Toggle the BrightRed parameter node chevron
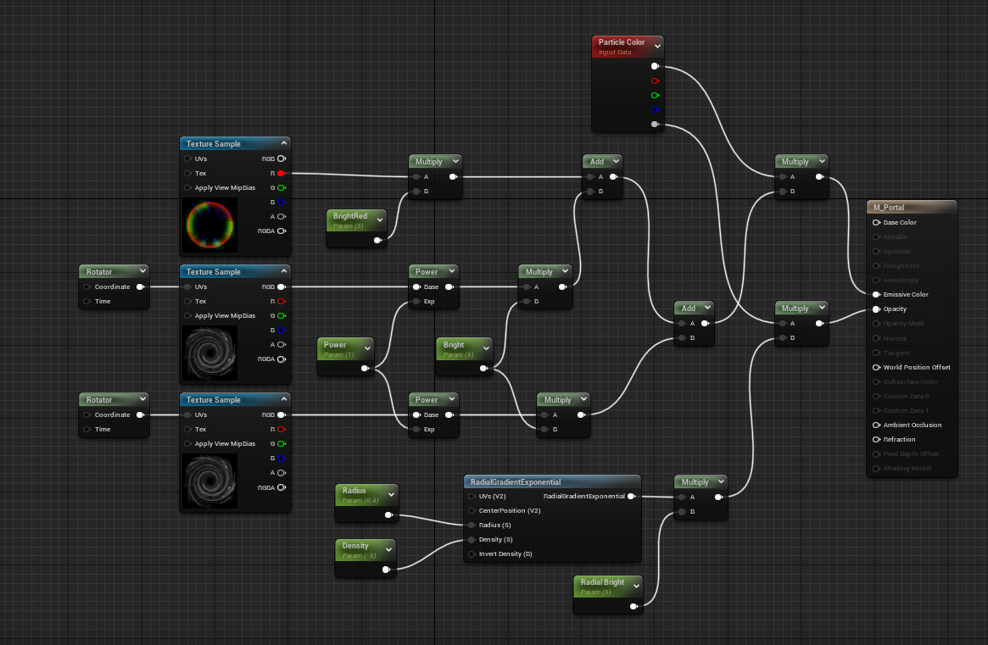 click(x=379, y=220)
